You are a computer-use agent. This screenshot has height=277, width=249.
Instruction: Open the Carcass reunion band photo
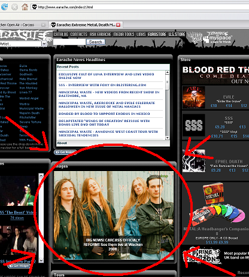(114, 215)
